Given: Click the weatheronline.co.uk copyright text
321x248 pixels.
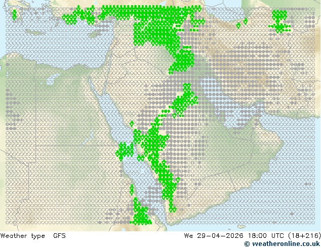Looking at the screenshot, I should (x=282, y=244).
